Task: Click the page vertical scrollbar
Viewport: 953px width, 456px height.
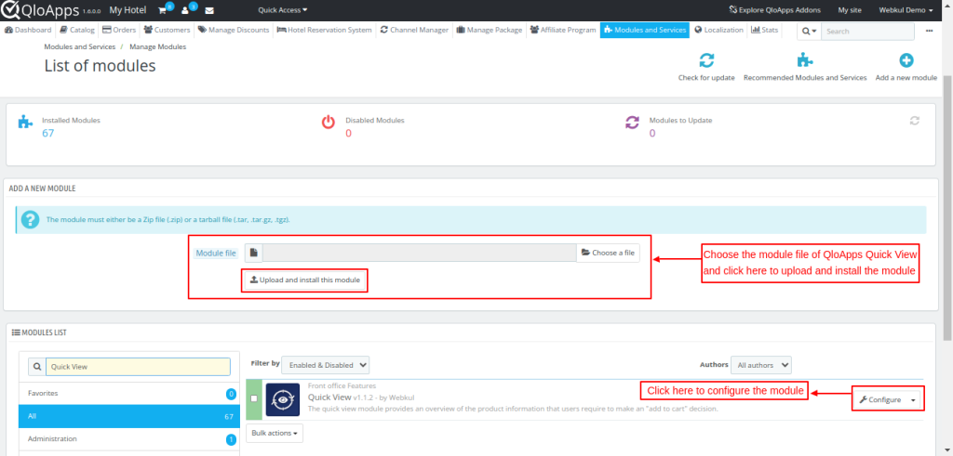Action: coord(947,206)
